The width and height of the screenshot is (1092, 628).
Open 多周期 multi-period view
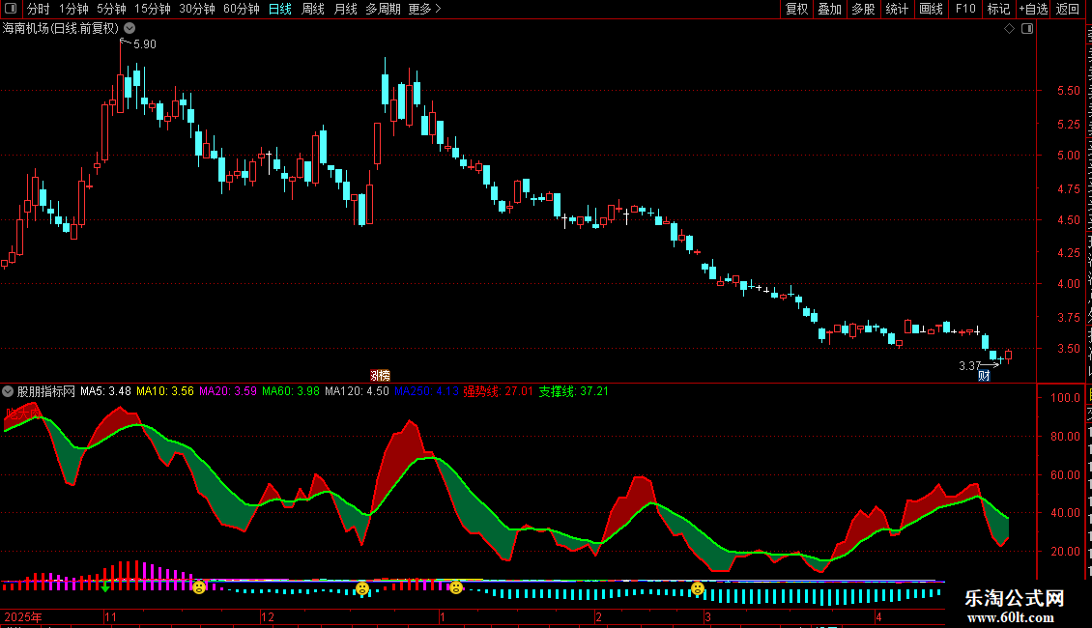(x=383, y=9)
